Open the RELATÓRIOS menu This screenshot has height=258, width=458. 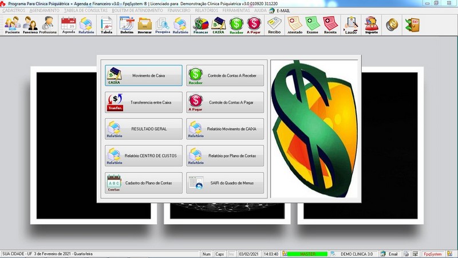[207, 10]
